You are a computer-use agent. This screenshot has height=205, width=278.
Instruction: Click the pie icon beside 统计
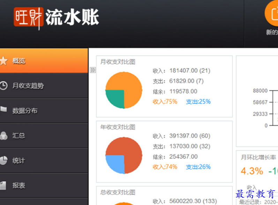pyautogui.click(x=3, y=160)
